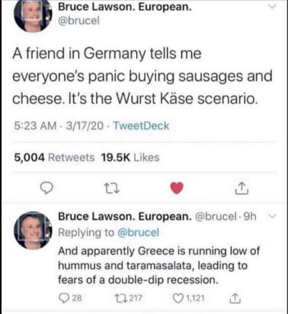The width and height of the screenshot is (288, 314).
Task: Reply to the Greece hummus tweet
Action: 70,298
